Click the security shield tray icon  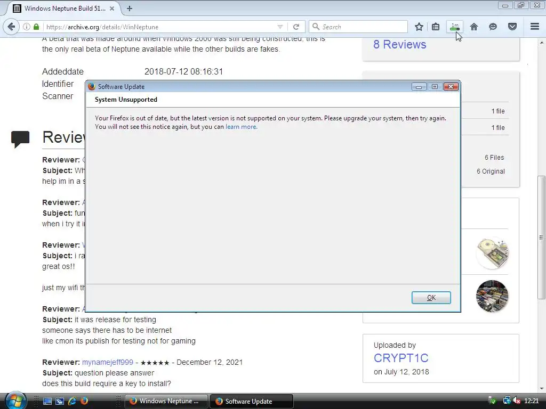[492, 401]
